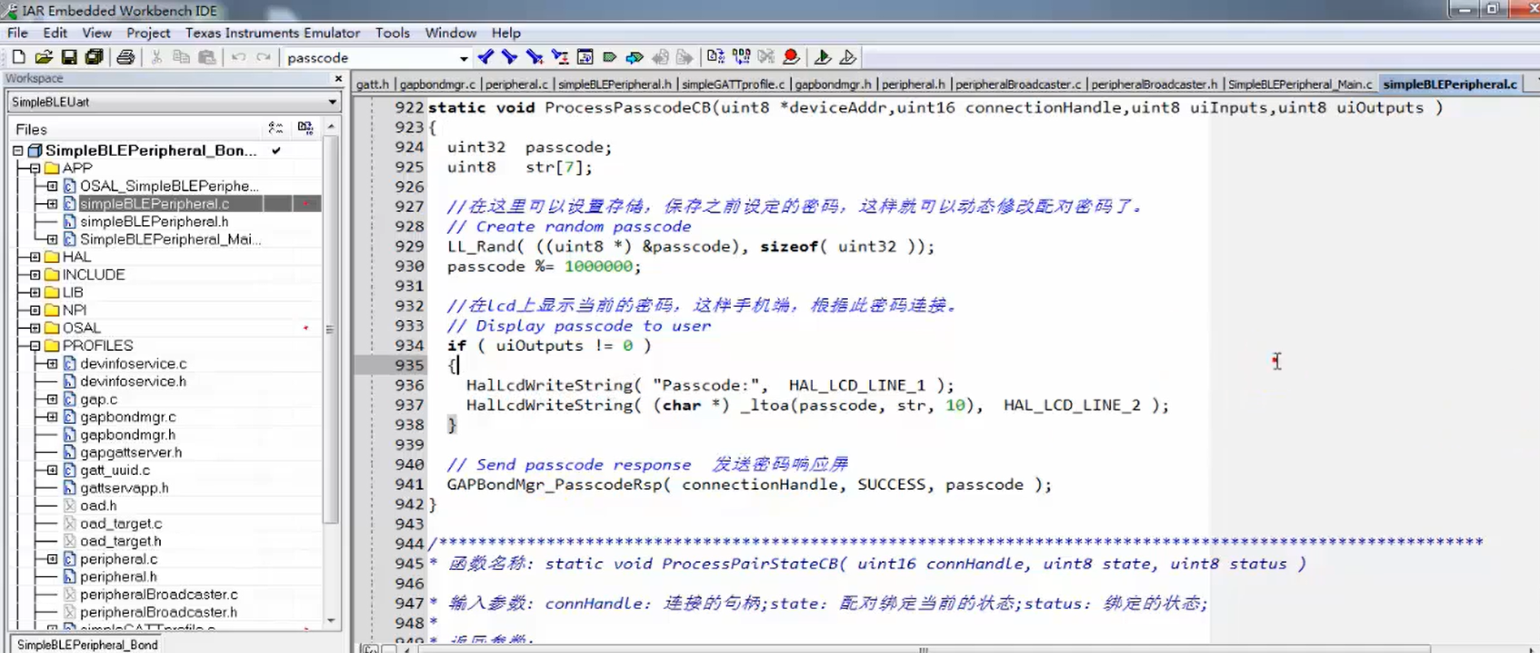The height and width of the screenshot is (653, 1540).
Task: Expand the NPI folder
Action: coord(35,310)
